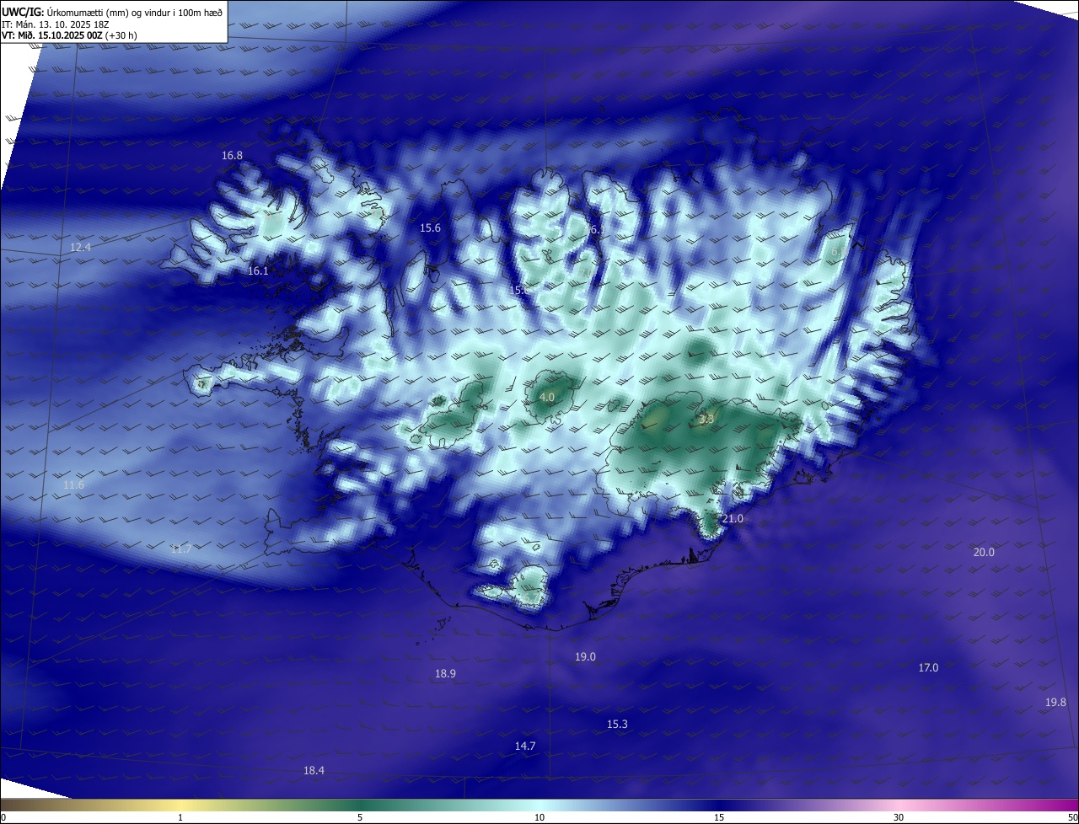1079x824 pixels.
Task: Click the 6.1 value label
Action: coord(597,229)
